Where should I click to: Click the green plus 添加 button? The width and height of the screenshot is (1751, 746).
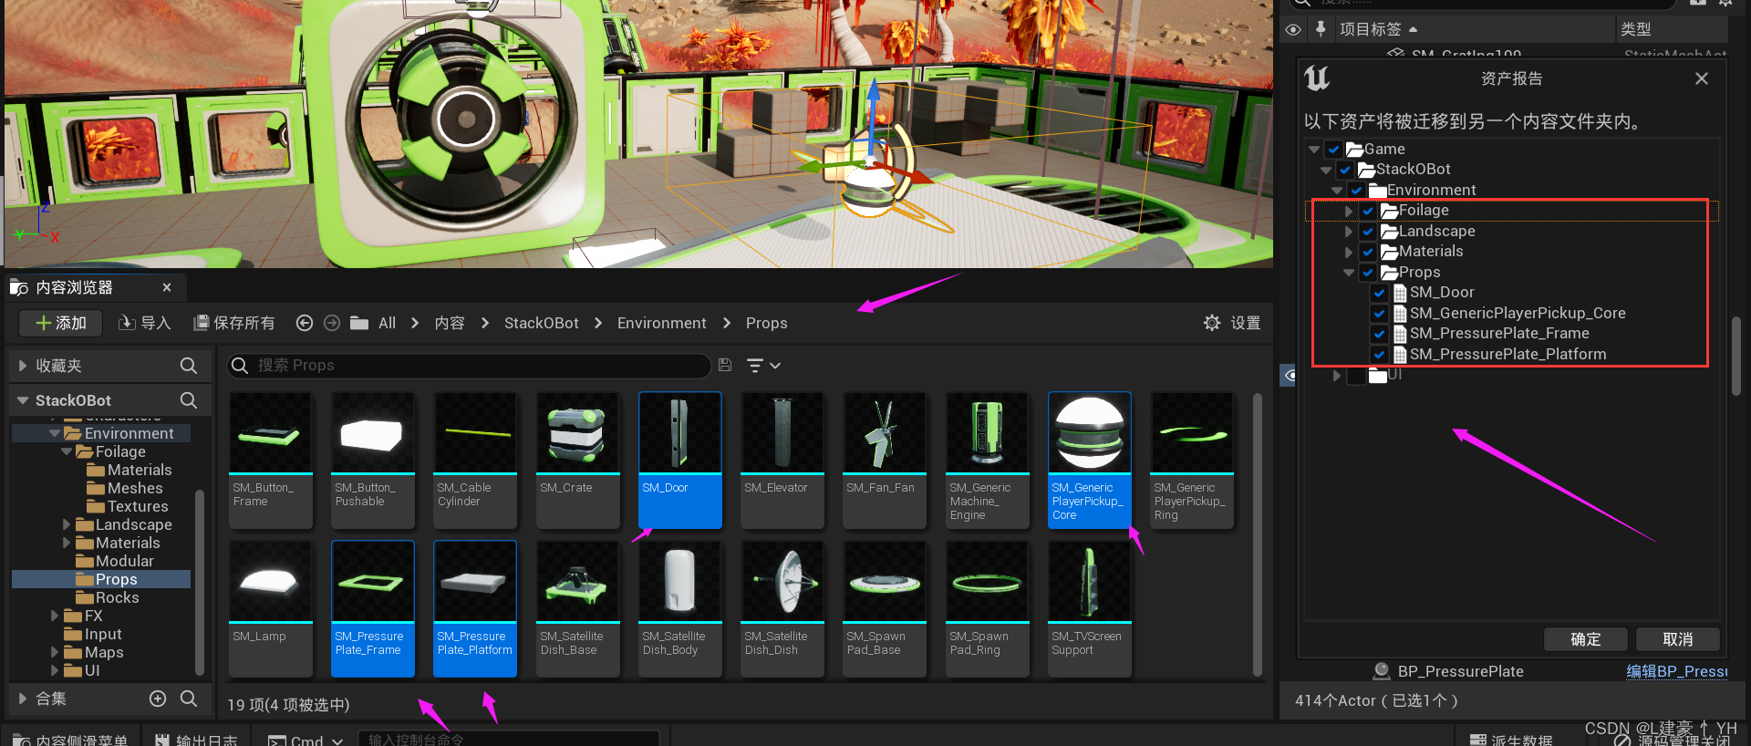tap(60, 323)
